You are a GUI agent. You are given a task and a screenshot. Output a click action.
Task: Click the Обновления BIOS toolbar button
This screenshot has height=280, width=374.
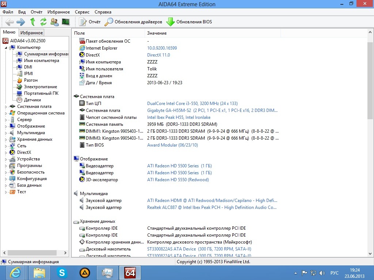[x=189, y=22]
